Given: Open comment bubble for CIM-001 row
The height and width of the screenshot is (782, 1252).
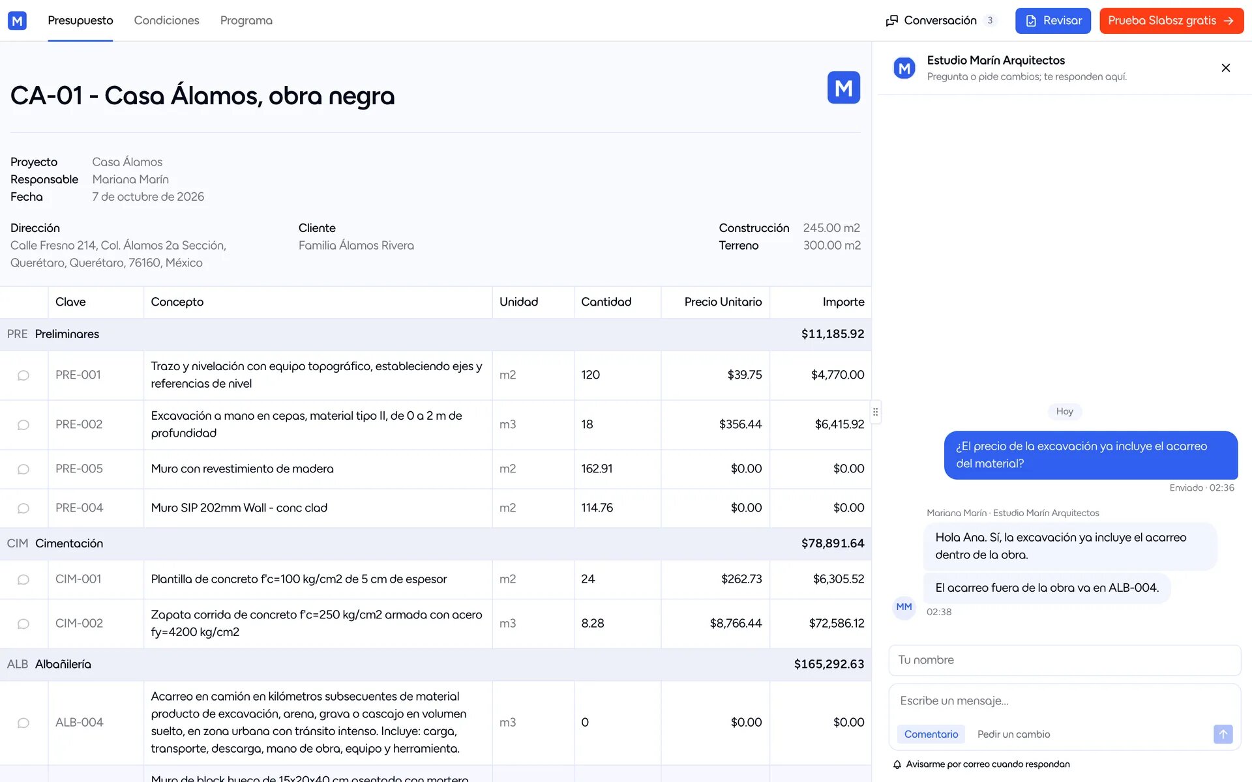Looking at the screenshot, I should pos(23,579).
